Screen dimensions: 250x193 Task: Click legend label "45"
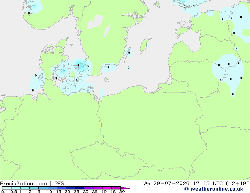pos(113,191)
